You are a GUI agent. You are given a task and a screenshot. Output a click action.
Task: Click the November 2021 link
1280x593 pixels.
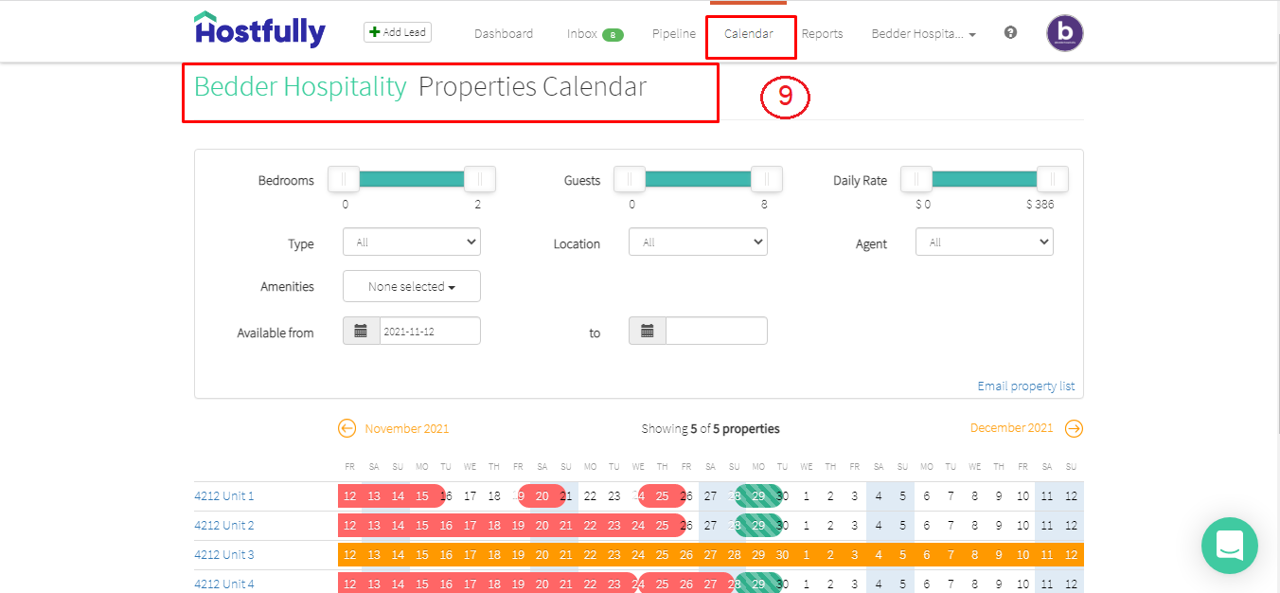407,428
